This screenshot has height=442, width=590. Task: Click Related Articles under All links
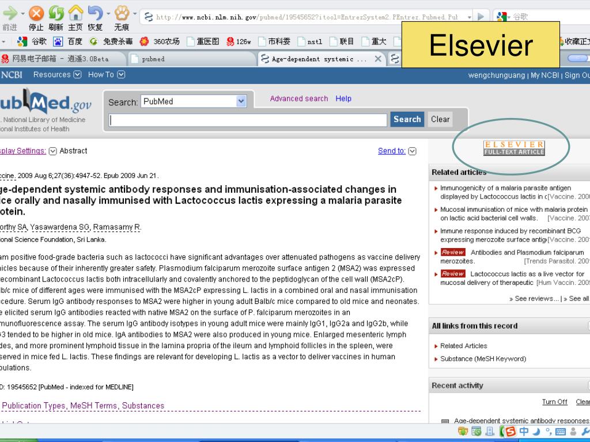(464, 346)
